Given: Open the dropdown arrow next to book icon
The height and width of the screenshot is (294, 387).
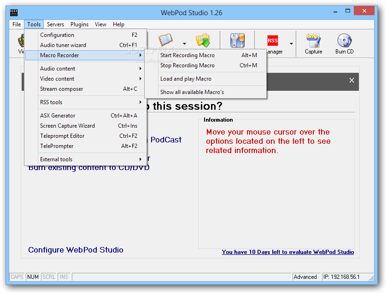Looking at the screenshot, I should point(184,44).
